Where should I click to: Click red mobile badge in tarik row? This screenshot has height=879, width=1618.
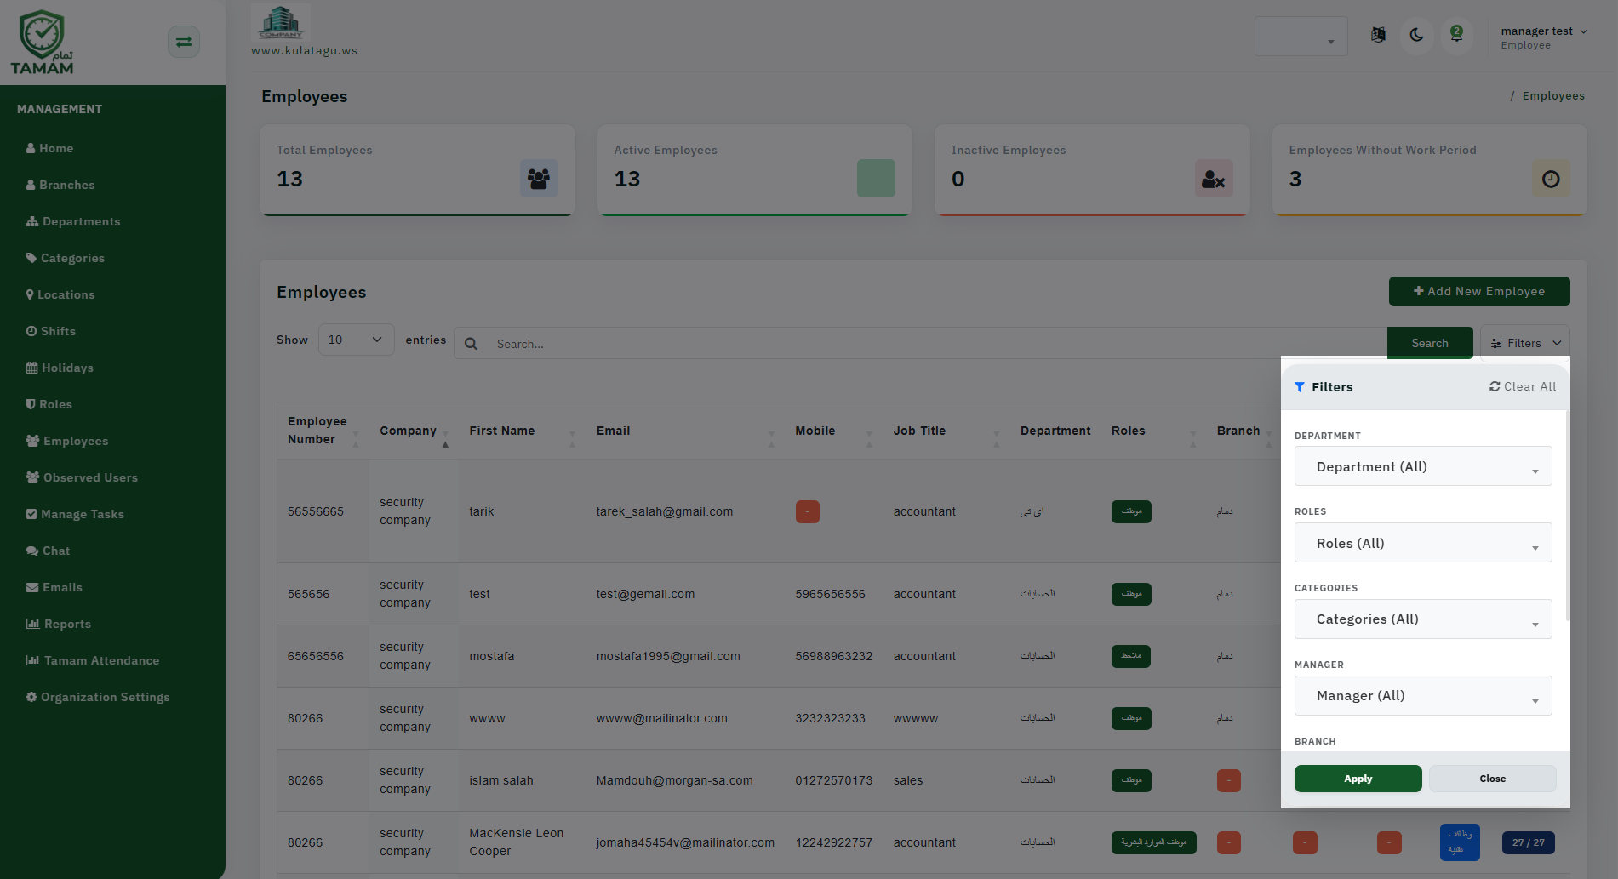pos(808,511)
